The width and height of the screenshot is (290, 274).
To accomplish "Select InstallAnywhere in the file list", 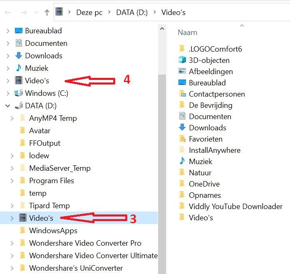I will [215, 150].
